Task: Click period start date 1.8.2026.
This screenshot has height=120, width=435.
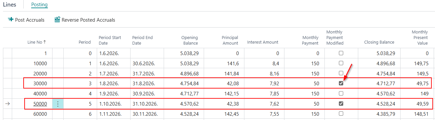Action: point(109,84)
